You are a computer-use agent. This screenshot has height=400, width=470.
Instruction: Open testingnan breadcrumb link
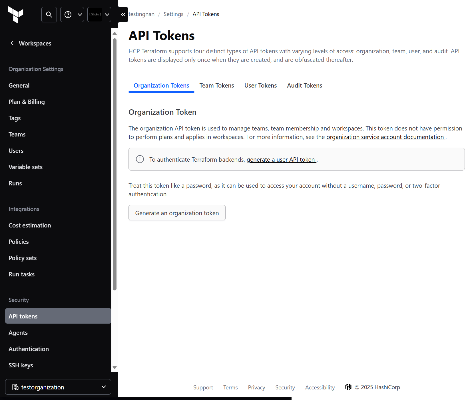tap(142, 14)
